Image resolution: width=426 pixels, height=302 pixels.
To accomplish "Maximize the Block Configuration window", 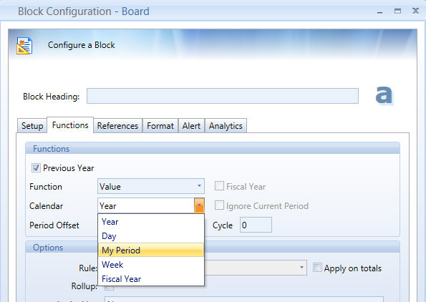I will (397, 11).
